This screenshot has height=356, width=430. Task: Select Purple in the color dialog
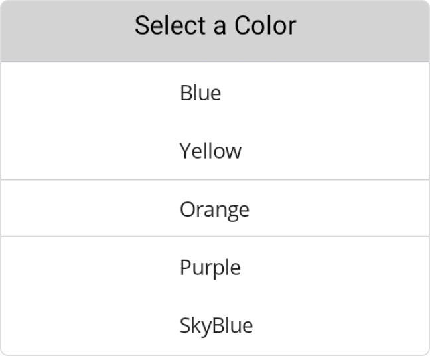(210, 268)
